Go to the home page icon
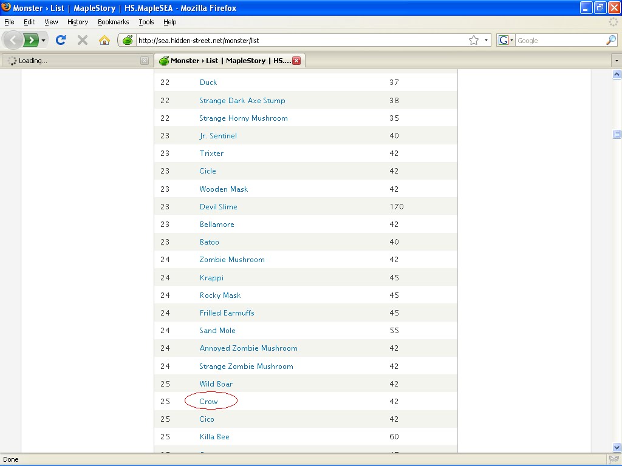Screen dimensions: 622x466 pos(104,40)
